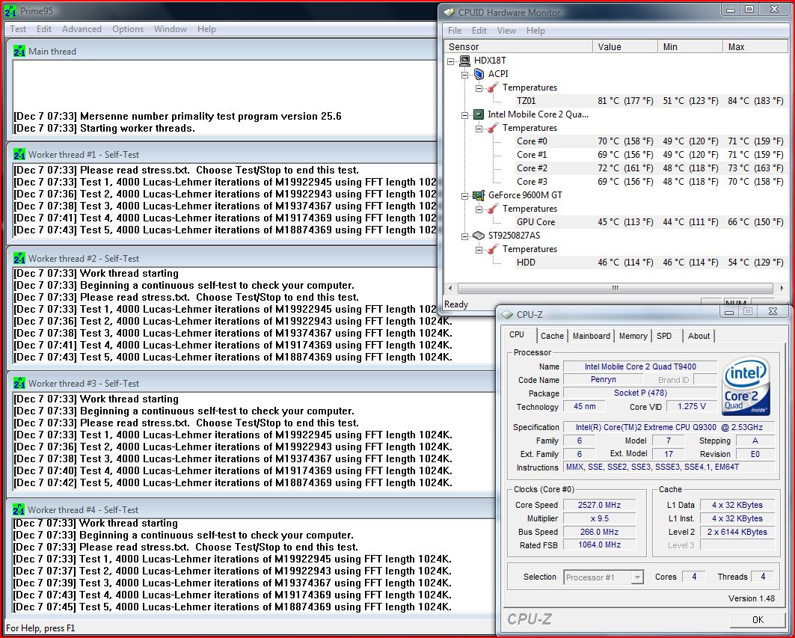Collapse the ST9250827AS drive node

coord(465,236)
